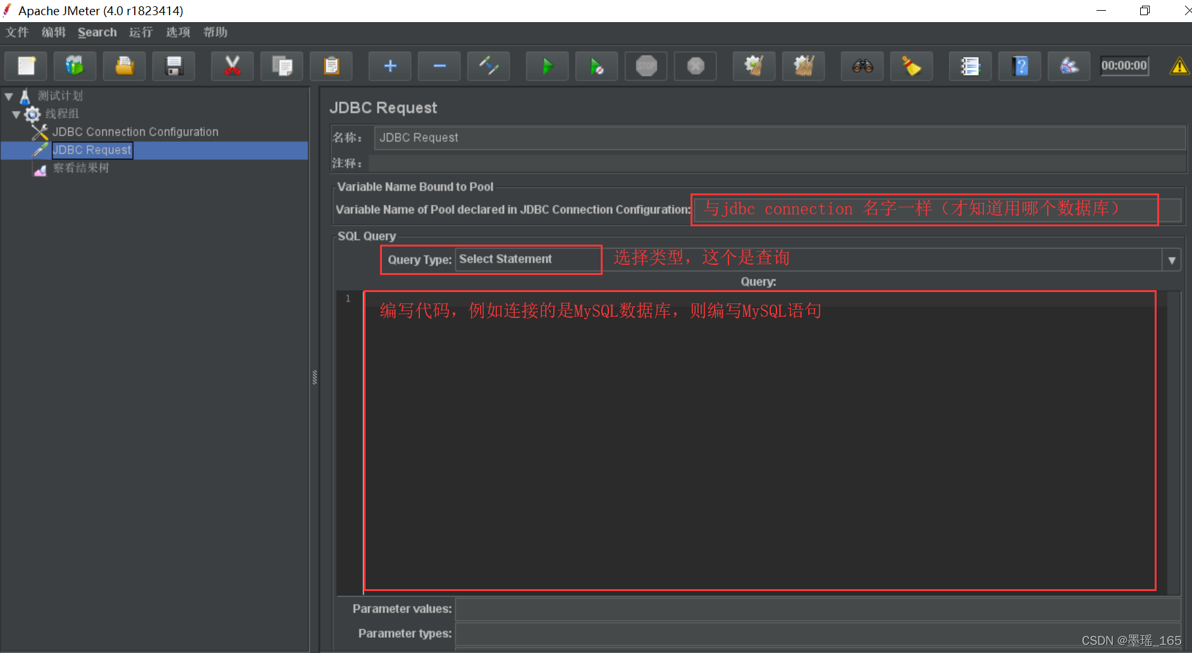Open the Query Type dropdown arrow
Image resolution: width=1192 pixels, height=653 pixels.
(x=1172, y=260)
